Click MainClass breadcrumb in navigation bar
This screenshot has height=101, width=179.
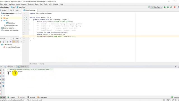pos(21,7)
